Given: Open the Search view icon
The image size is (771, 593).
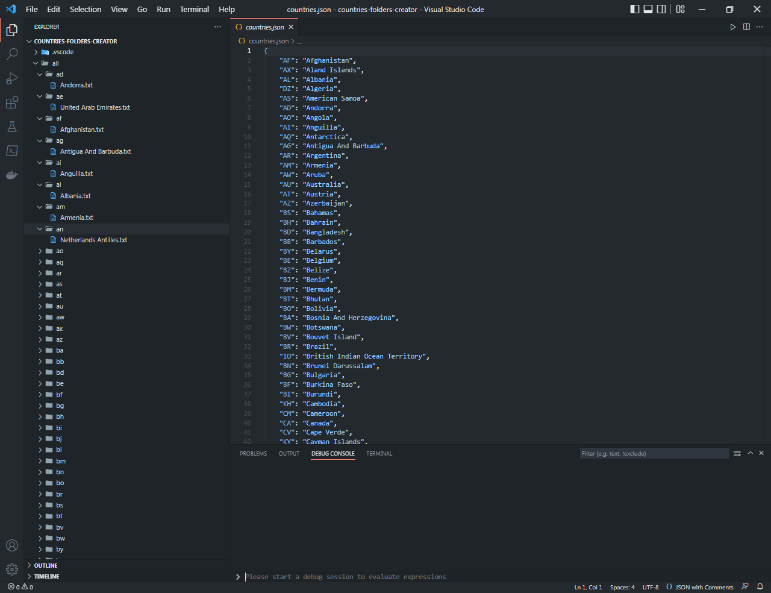Looking at the screenshot, I should coord(11,54).
